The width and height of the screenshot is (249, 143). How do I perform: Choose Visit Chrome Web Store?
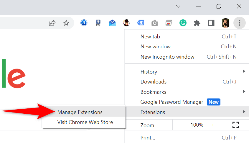coord(85,122)
